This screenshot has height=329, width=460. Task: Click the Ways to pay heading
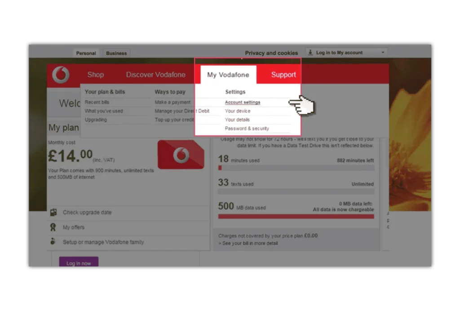pos(170,92)
